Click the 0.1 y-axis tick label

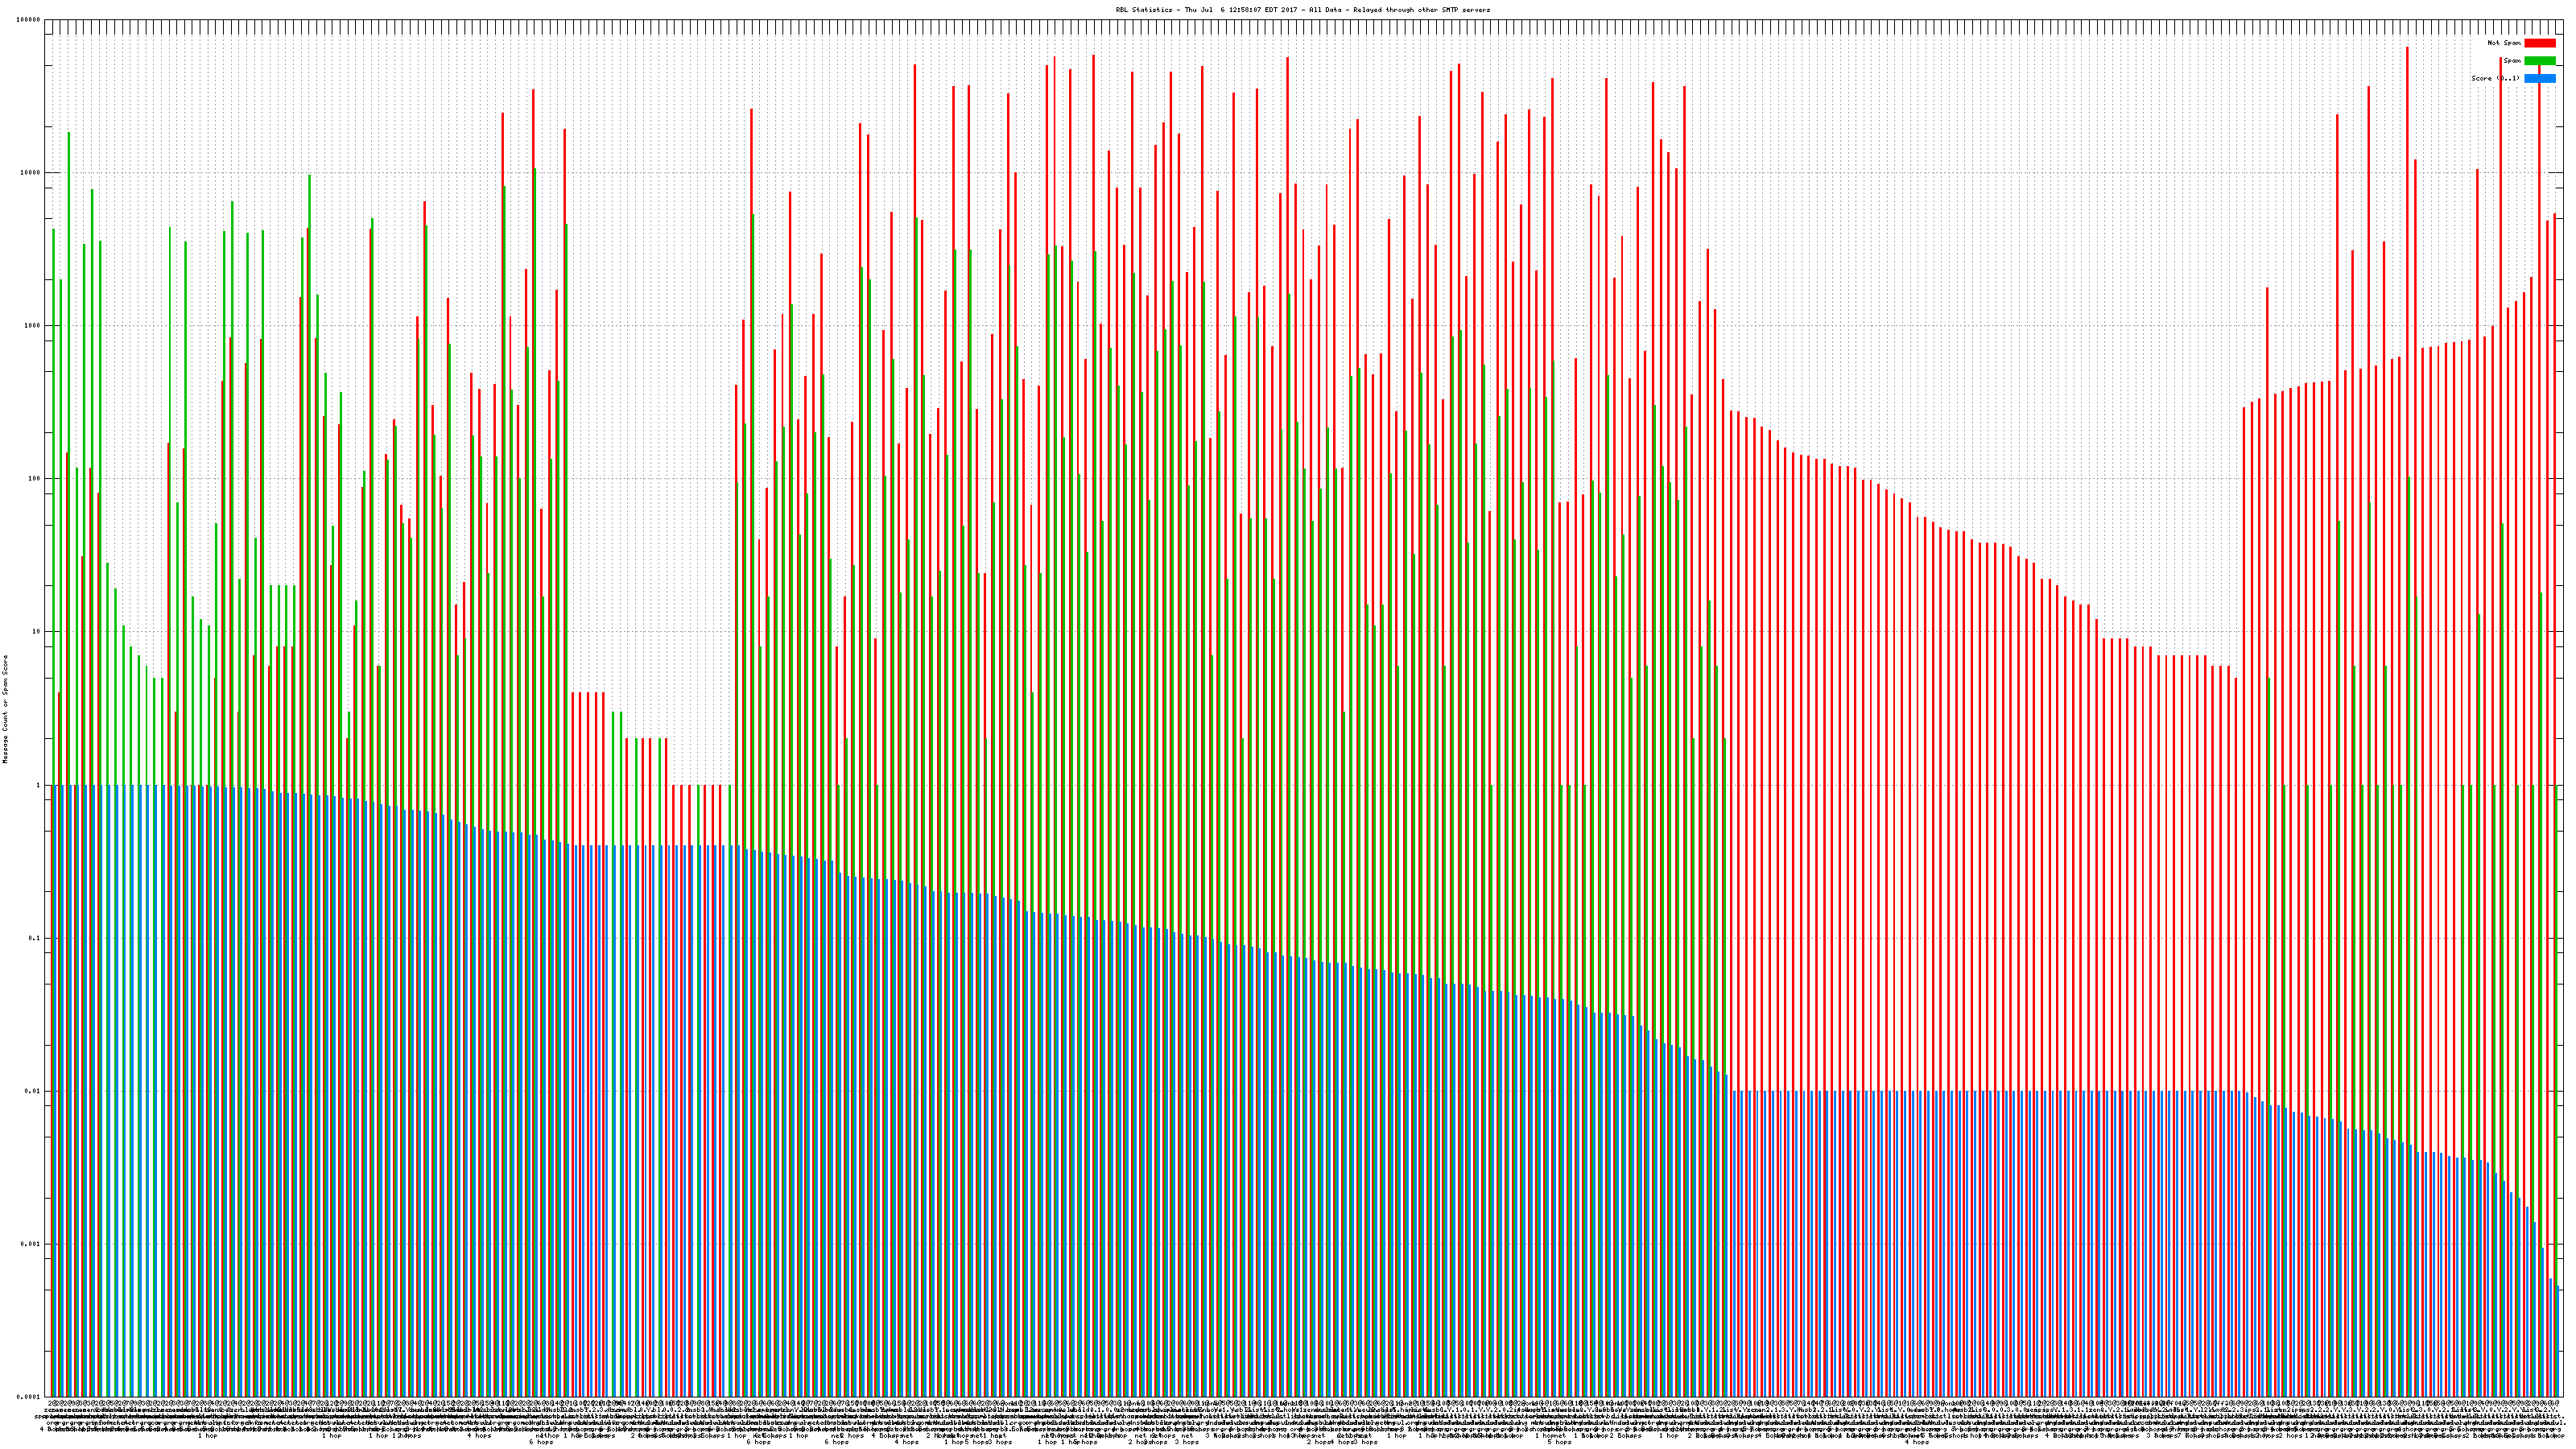pyautogui.click(x=35, y=938)
